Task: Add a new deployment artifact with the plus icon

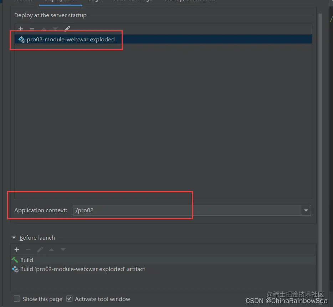Action: pos(21,29)
